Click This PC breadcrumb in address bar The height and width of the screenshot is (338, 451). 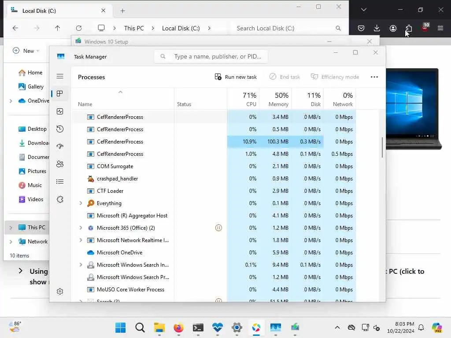point(134,28)
